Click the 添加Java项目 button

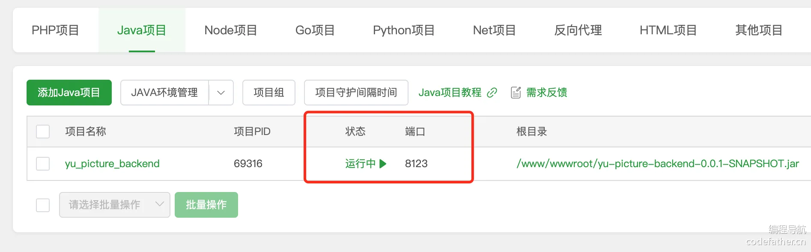pyautogui.click(x=69, y=93)
